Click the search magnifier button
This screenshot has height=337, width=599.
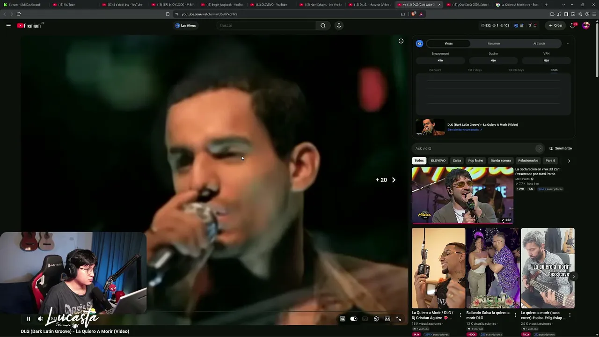coord(323,26)
